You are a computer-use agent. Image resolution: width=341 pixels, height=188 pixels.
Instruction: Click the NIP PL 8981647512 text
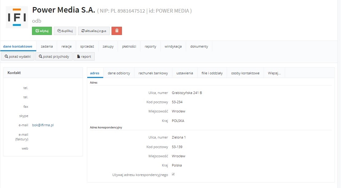tap(123, 11)
